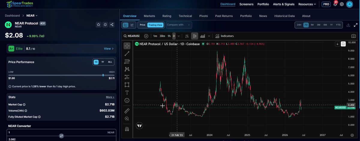
Task: Show the Market Cap info tooltip
Action: (24, 105)
